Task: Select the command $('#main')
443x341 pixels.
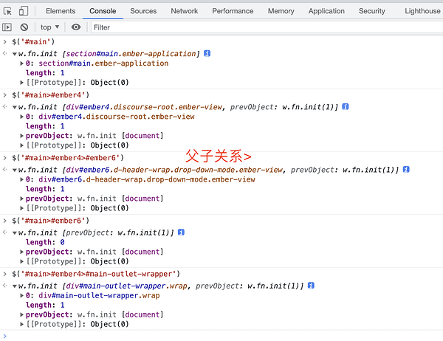Action: pyautogui.click(x=33, y=42)
